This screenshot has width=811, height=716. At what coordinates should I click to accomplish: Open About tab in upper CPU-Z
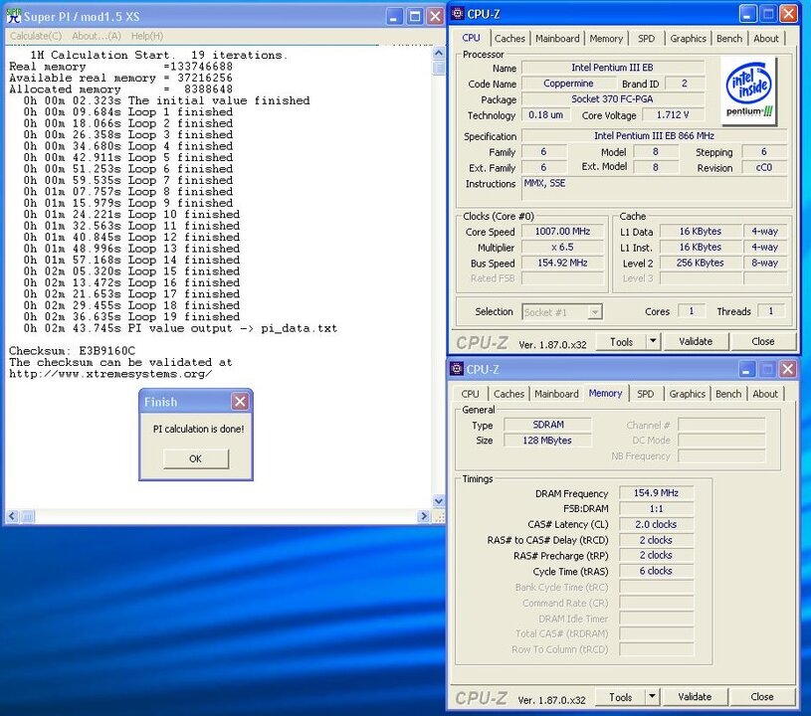tap(766, 38)
